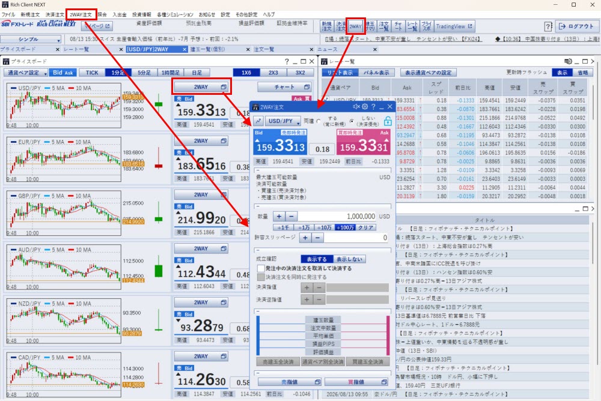This screenshot has height=401, width=601.
Task: Toggle the padlock icon in 2WAY注文
Action: tap(388, 121)
